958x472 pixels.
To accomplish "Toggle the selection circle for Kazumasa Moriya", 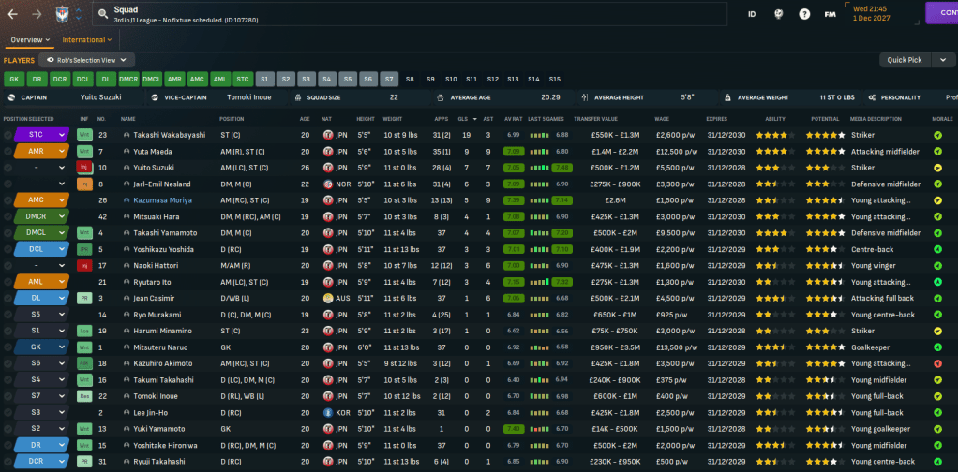I will tap(8, 199).
